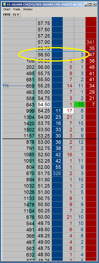Click the globe icon in title bar
99x263 pixels.
(x=4, y=5)
